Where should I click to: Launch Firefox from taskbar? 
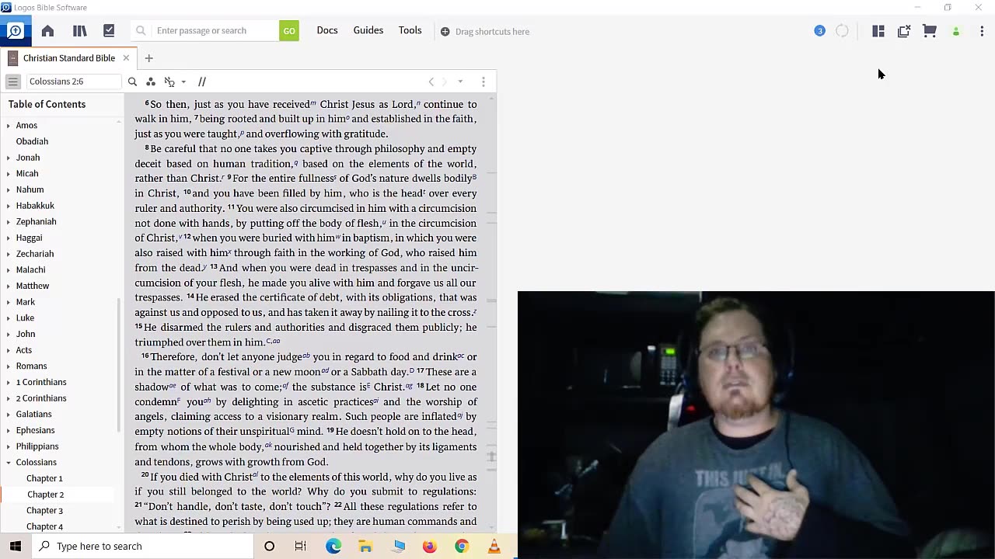(430, 546)
